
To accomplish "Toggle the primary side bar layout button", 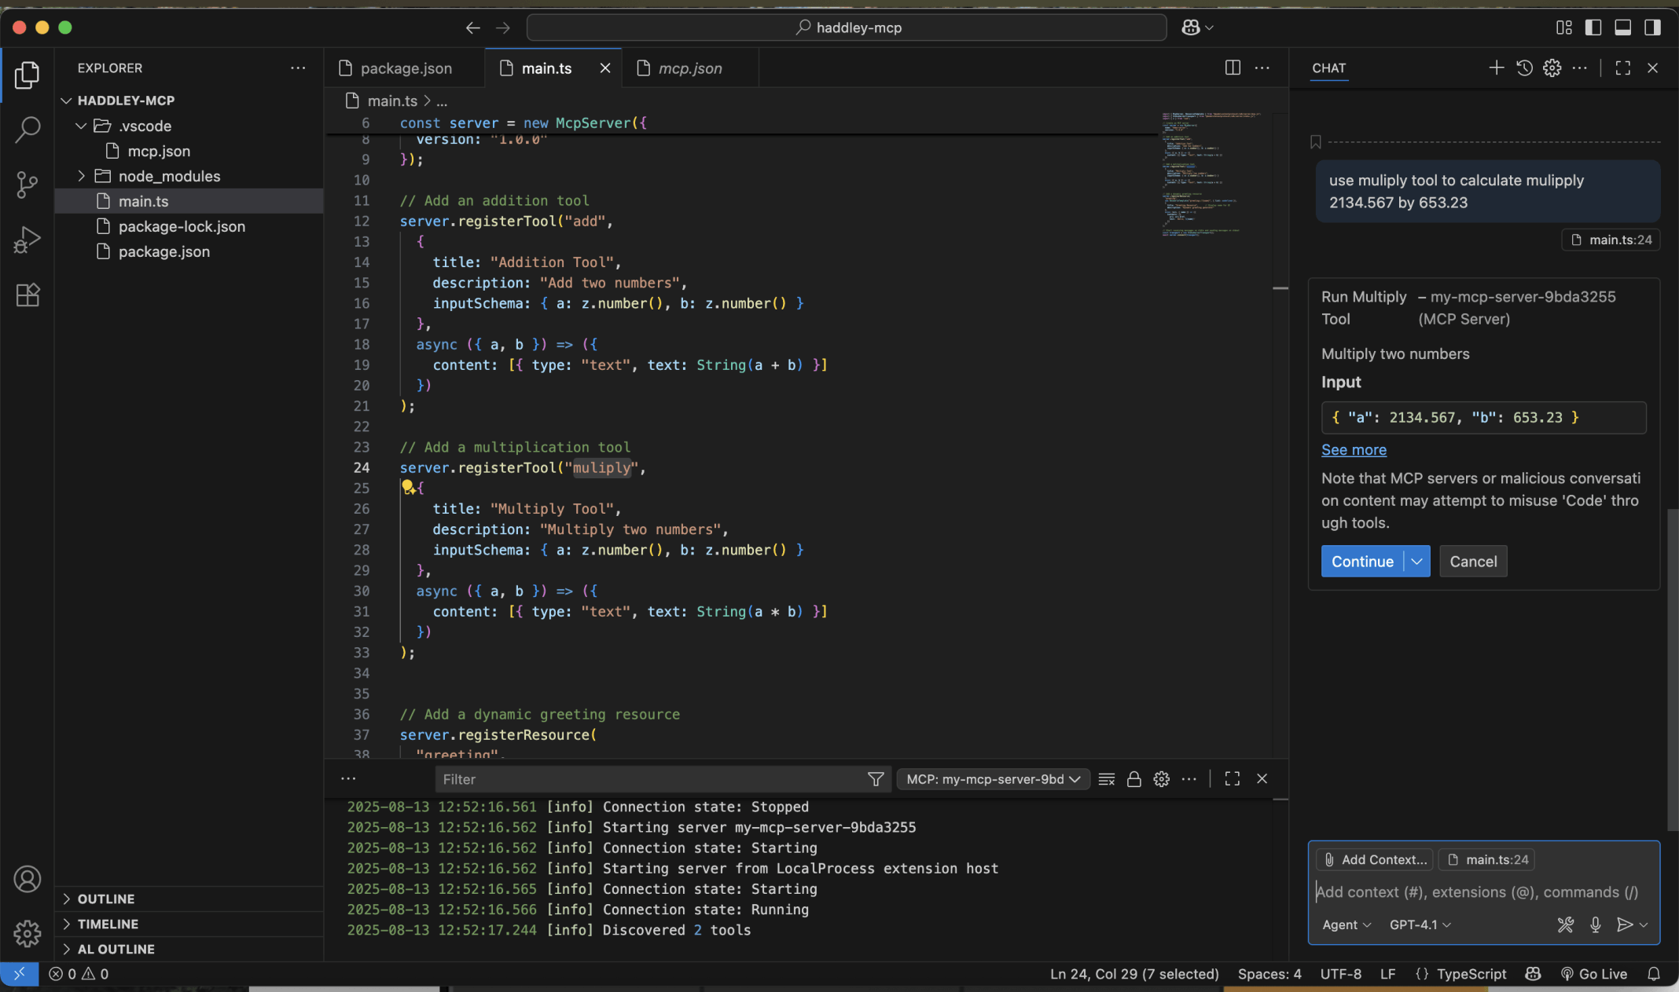I will [x=1593, y=27].
